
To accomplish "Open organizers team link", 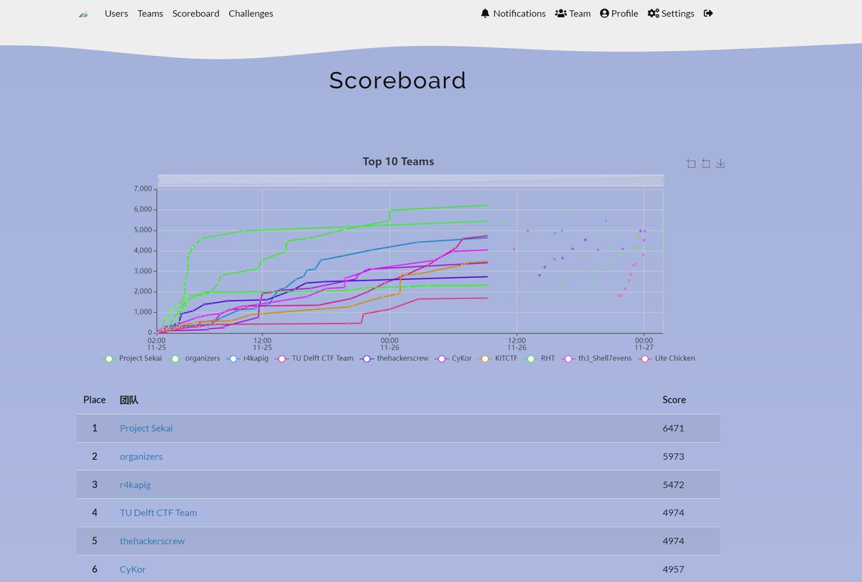I will (141, 456).
